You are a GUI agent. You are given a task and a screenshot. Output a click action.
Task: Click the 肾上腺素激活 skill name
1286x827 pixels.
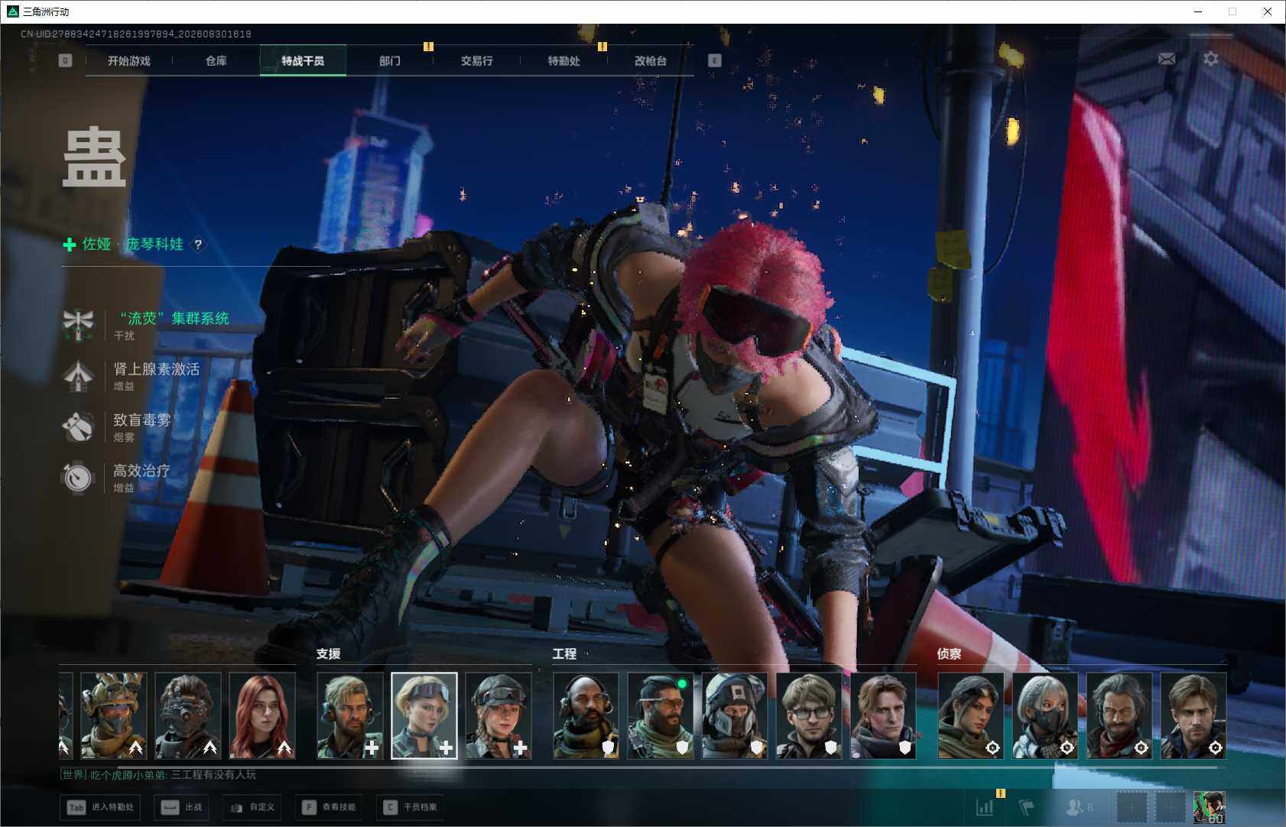(157, 369)
